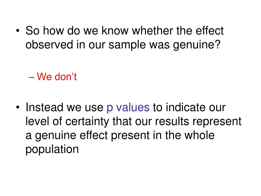
Task: Select the word 'genuine?' in first bullet
Action: [x=197, y=45]
